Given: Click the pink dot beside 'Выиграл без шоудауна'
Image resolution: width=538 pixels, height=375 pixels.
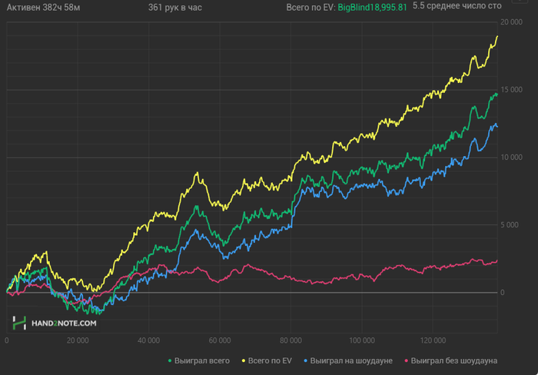Looking at the screenshot, I should pos(407,361).
